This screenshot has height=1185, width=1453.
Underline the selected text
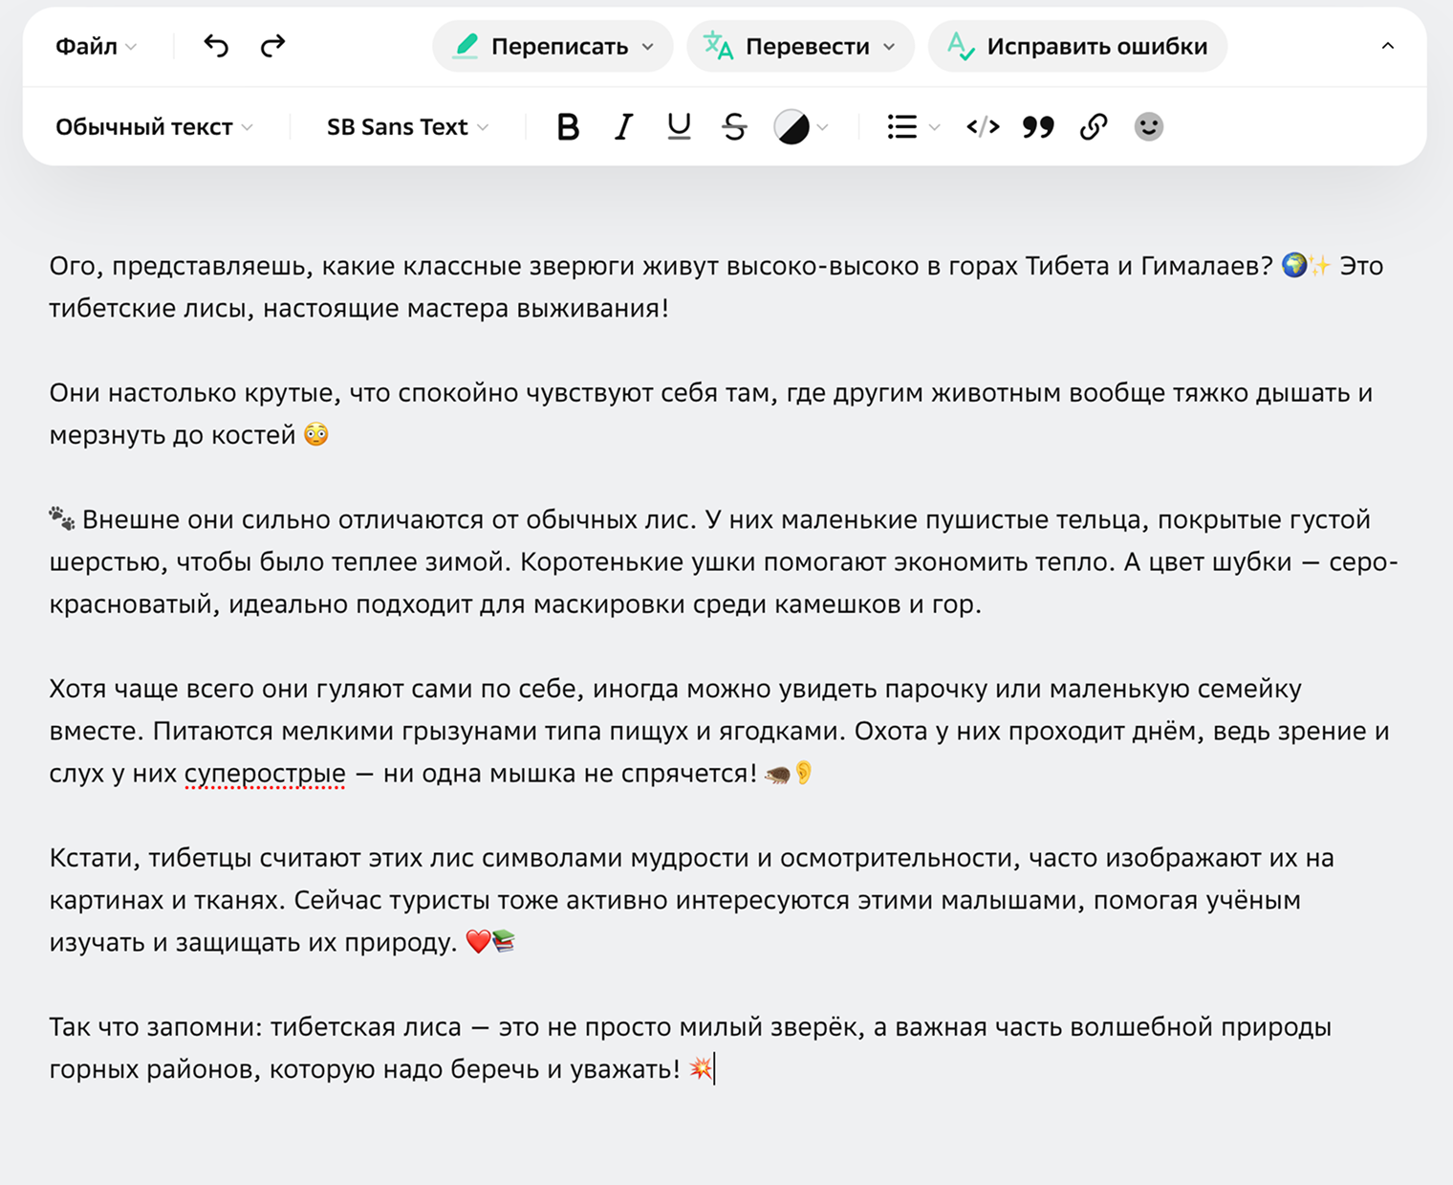678,125
